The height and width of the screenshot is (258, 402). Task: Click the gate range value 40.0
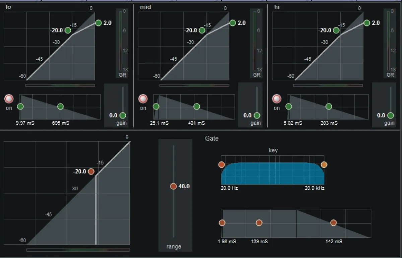pyautogui.click(x=184, y=186)
